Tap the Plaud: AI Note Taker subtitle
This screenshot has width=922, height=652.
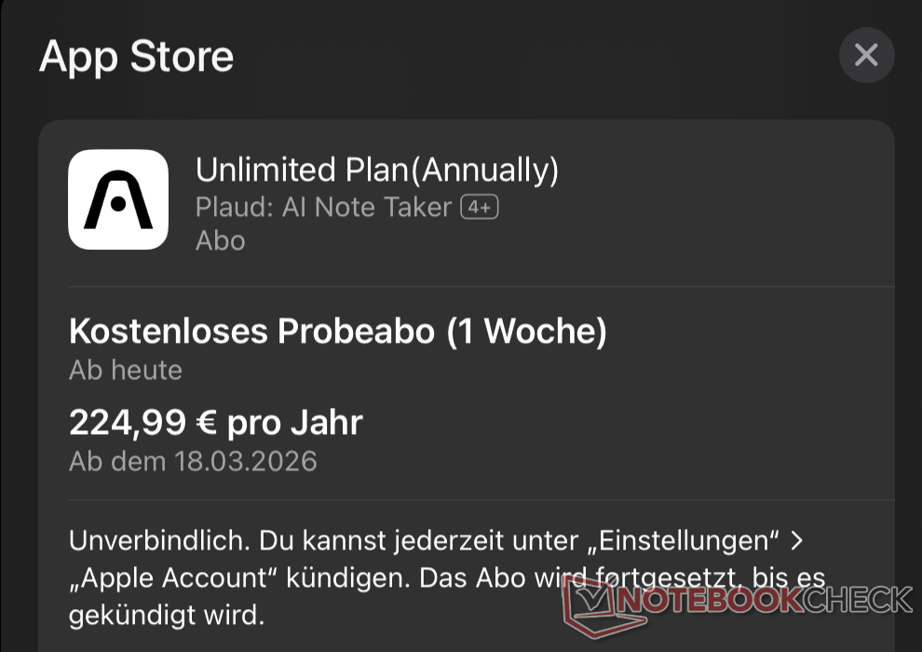pos(323,207)
